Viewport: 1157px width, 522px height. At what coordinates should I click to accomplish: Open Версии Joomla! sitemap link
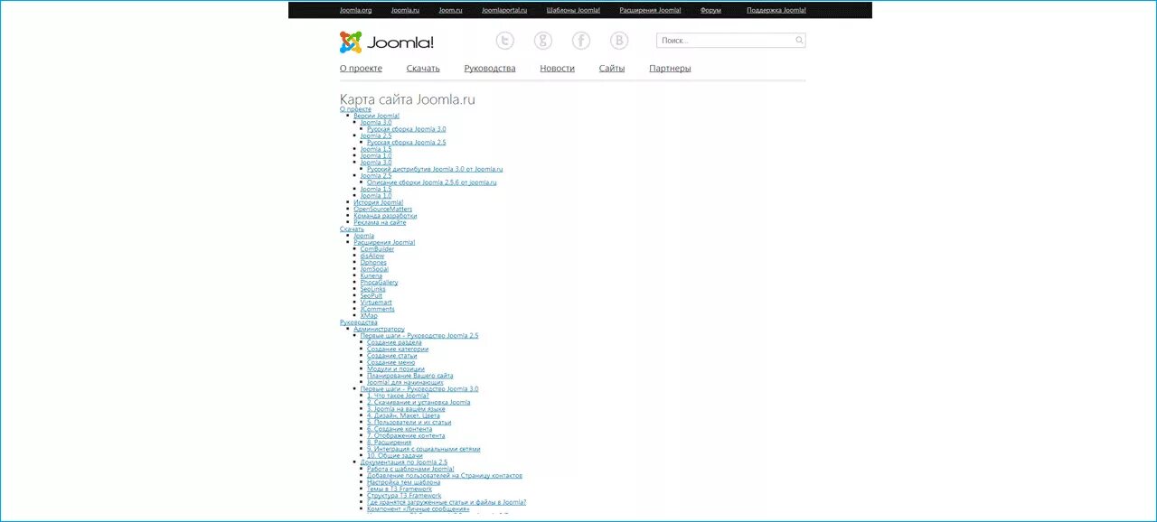[x=376, y=116]
